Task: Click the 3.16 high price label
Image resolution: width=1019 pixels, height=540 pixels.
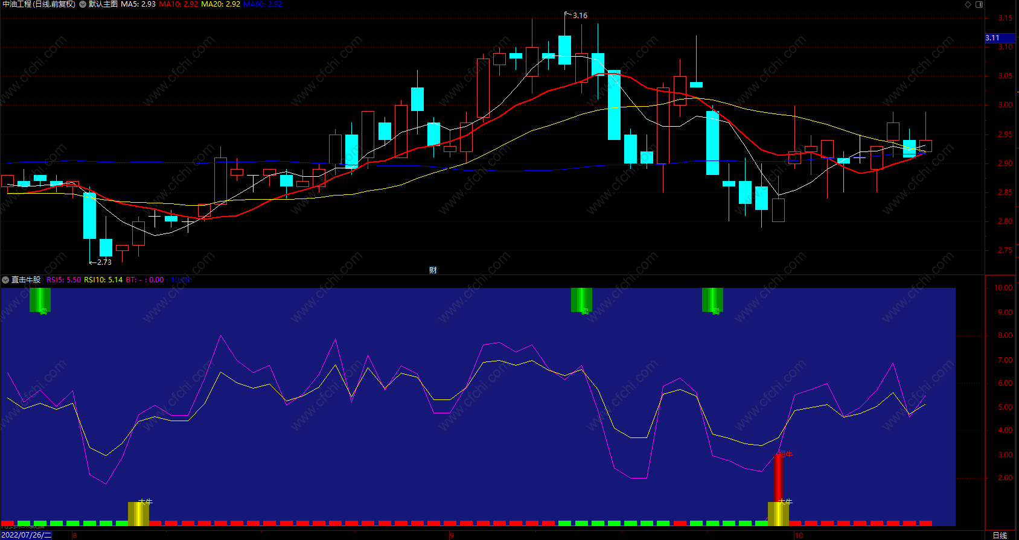Action: [580, 16]
